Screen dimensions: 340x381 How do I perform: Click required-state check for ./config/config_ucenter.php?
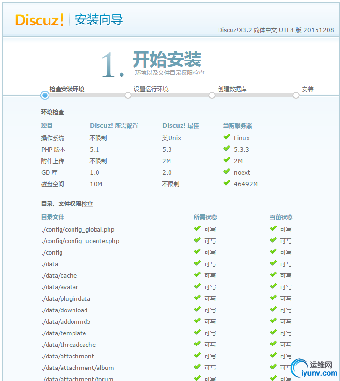[x=197, y=240]
